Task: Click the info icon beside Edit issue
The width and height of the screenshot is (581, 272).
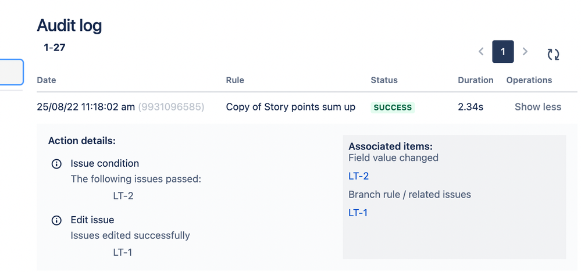Action: click(x=56, y=220)
